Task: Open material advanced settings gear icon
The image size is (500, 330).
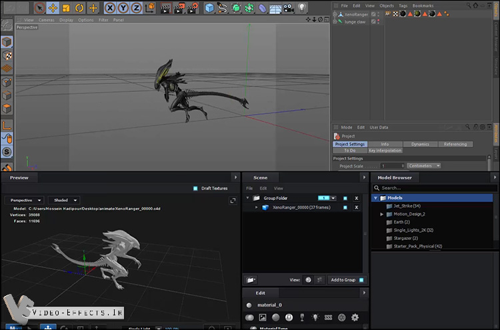Action: click(x=355, y=317)
